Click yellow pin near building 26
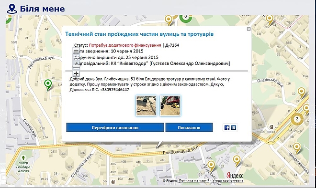The image size is (316, 188). [237, 161]
